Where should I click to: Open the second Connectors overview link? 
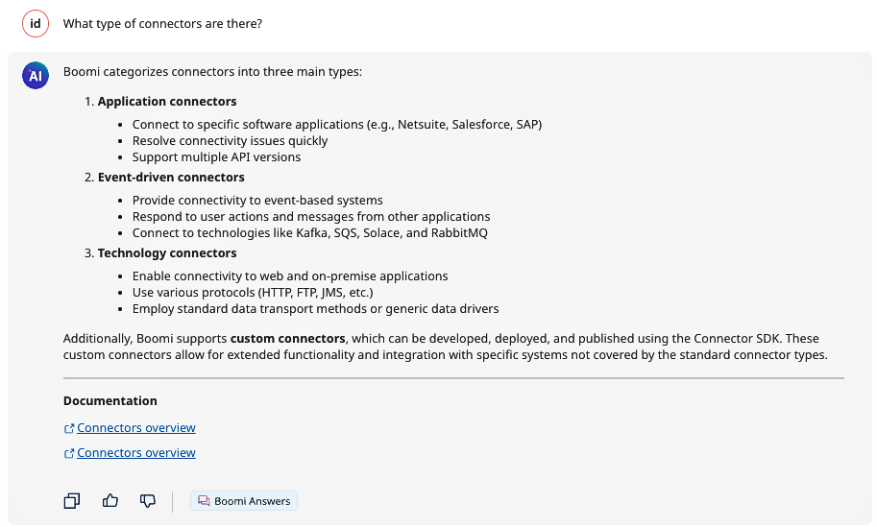click(135, 453)
